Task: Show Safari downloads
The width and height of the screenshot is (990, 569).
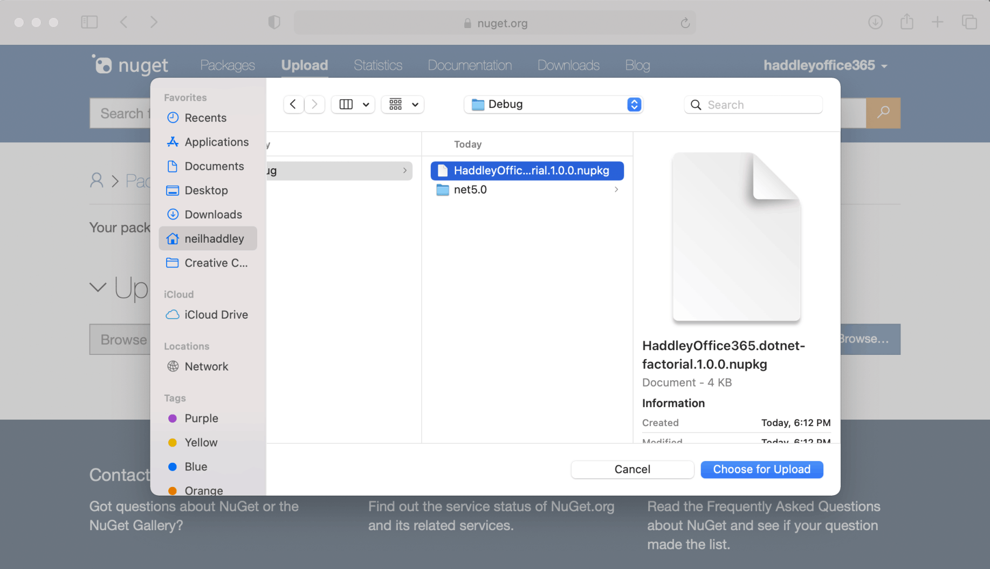Action: [875, 22]
